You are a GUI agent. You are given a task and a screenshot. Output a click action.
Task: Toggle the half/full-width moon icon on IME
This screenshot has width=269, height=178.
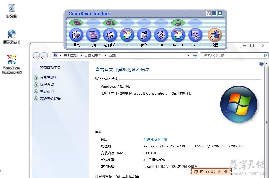202,172
